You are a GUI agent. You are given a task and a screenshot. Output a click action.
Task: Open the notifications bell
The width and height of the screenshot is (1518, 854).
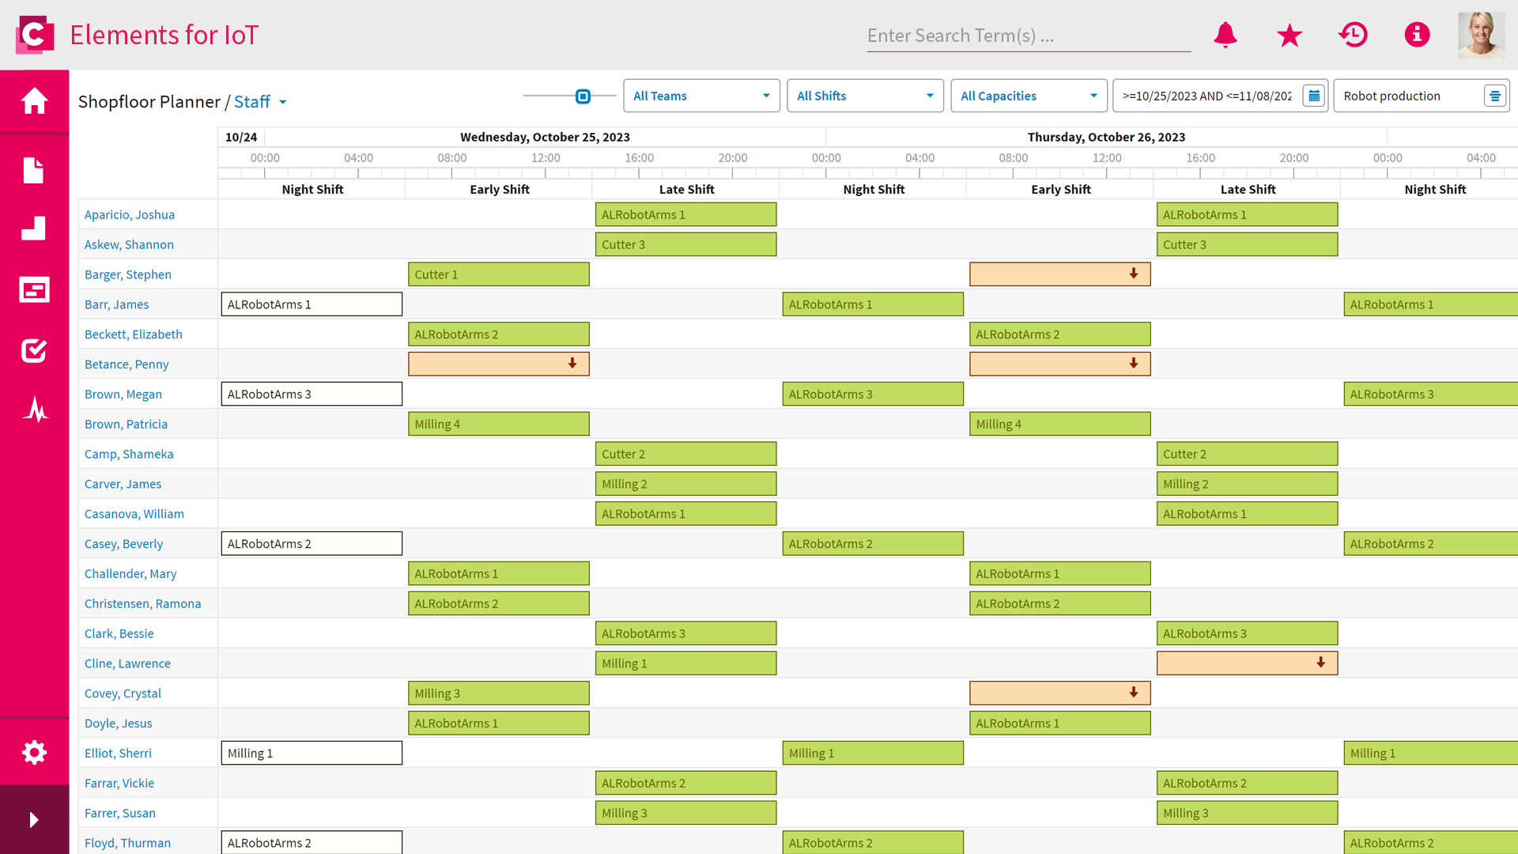coord(1225,35)
